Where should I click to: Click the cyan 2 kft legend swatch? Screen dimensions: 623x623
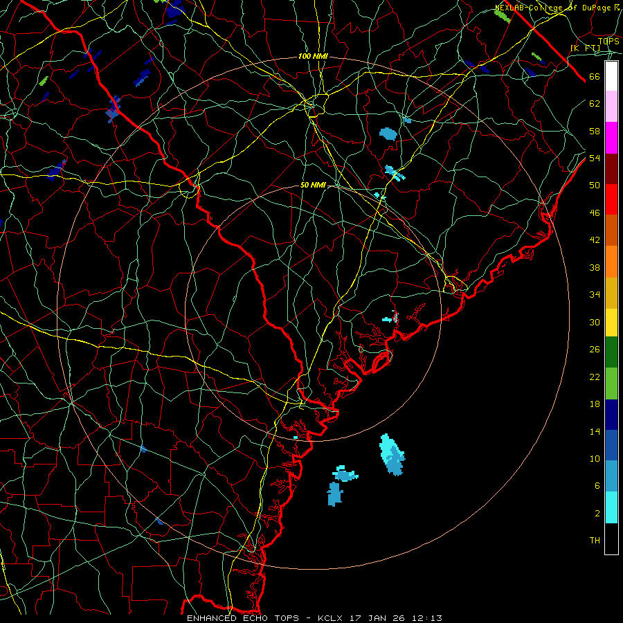(x=611, y=507)
